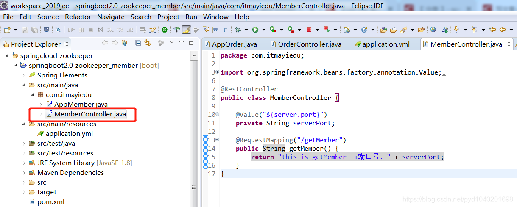Open the Project Explorer View Menu triangle
This screenshot has height=207, width=517.
[x=172, y=42]
